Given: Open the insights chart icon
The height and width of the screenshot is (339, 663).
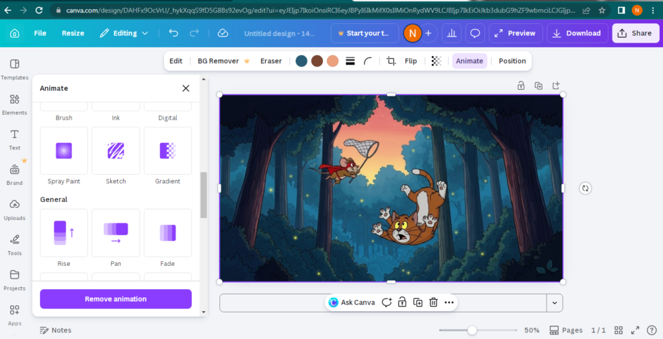Looking at the screenshot, I should (451, 33).
